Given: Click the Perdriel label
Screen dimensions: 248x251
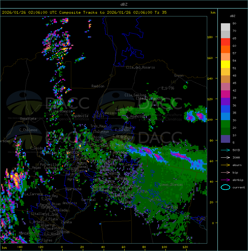Looking at the screenshot, I should tap(72, 174).
